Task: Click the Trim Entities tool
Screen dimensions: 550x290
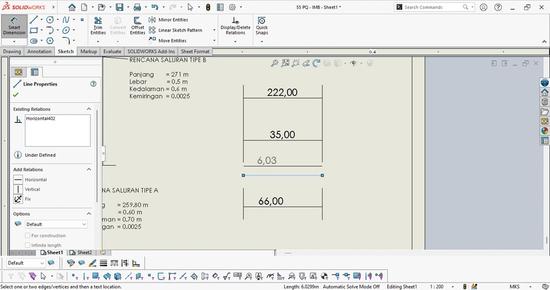Action: 98,26
